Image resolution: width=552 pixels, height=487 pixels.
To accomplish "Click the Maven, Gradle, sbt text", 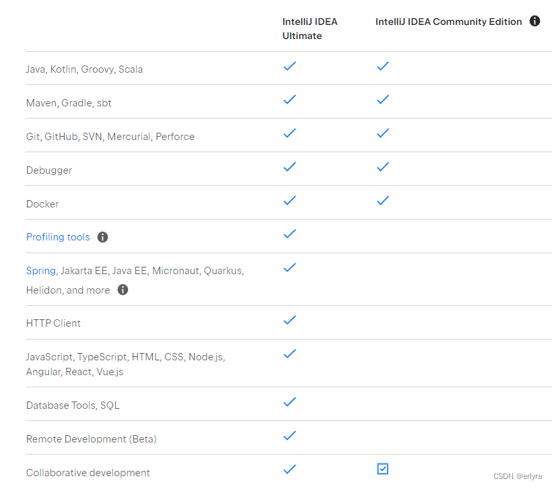I will click(69, 103).
